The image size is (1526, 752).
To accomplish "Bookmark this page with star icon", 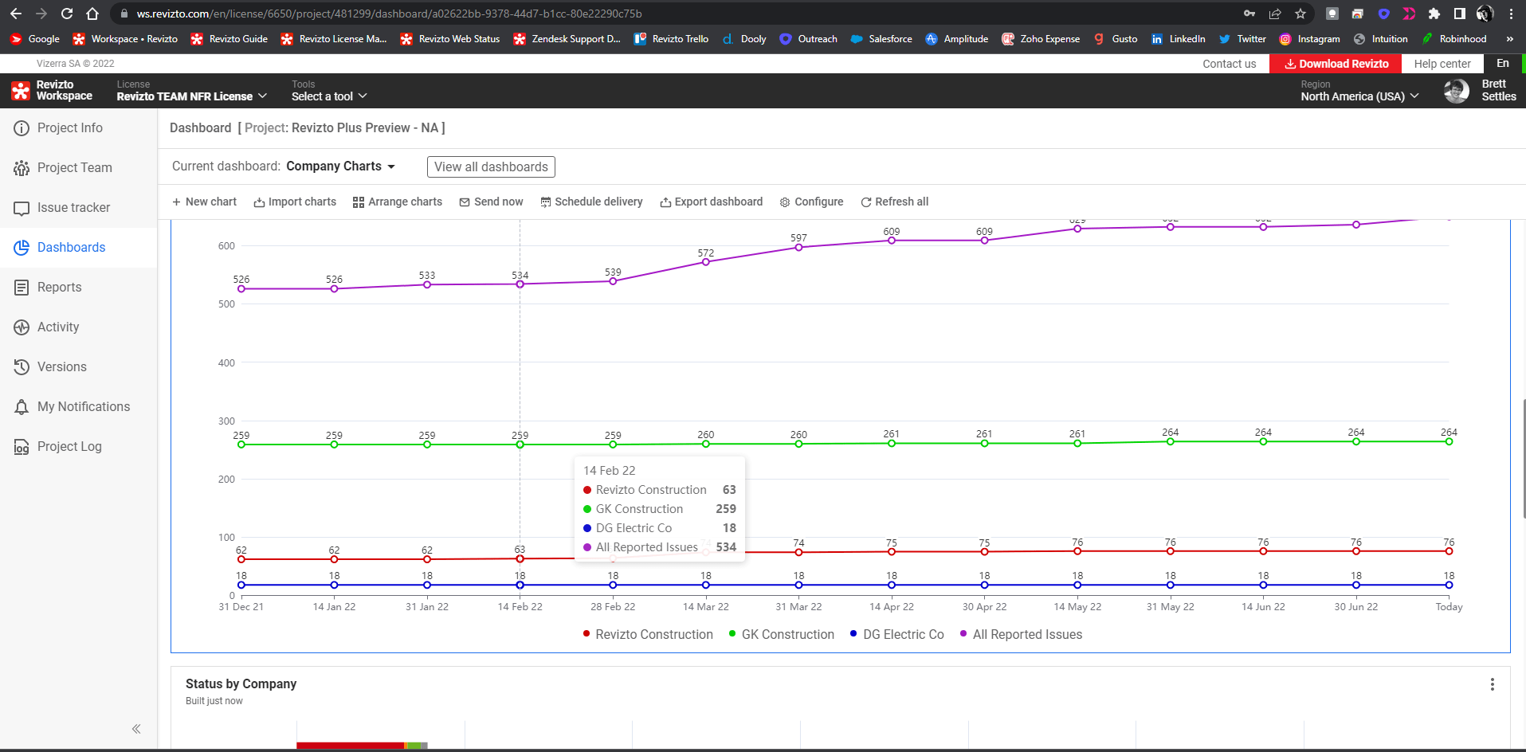I will pyautogui.click(x=1300, y=14).
